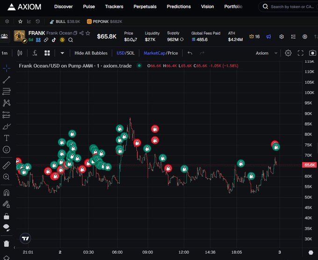Click the favorites star in watchlist bar
318x260 pixels.
click(20, 22)
